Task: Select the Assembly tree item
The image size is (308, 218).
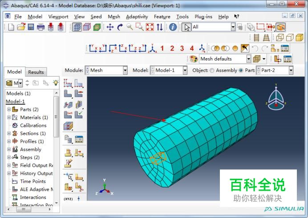Action: [31, 149]
